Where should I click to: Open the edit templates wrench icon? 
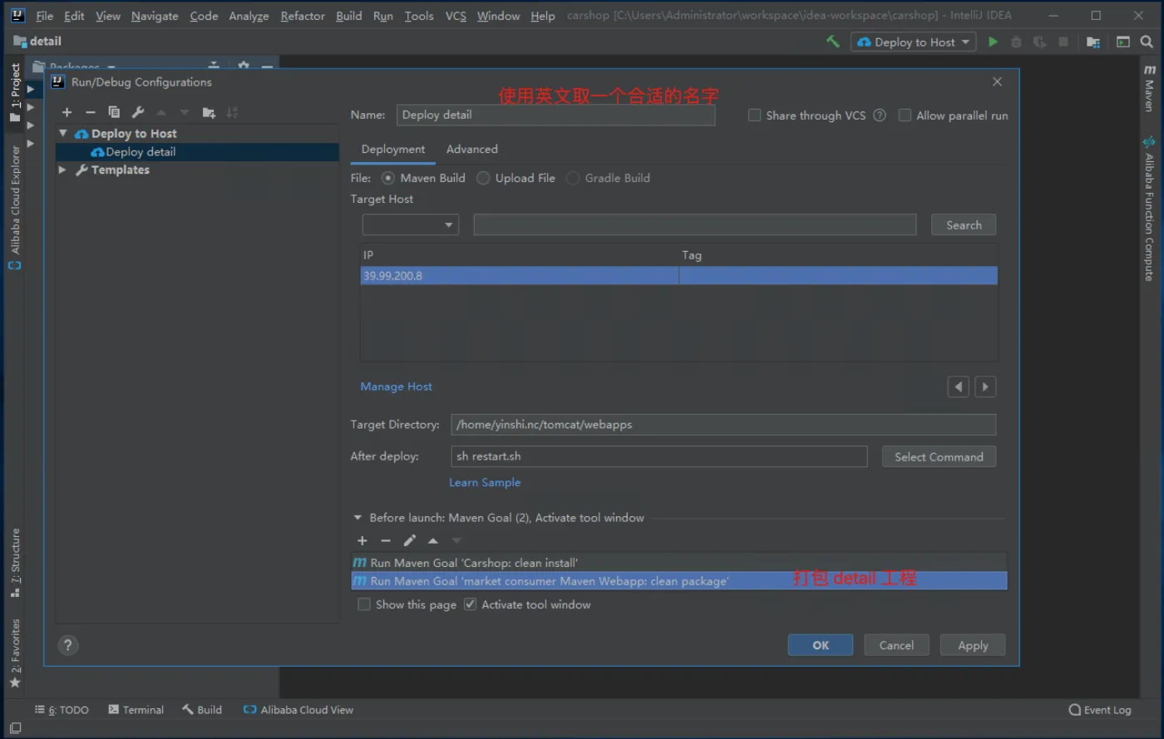(138, 112)
